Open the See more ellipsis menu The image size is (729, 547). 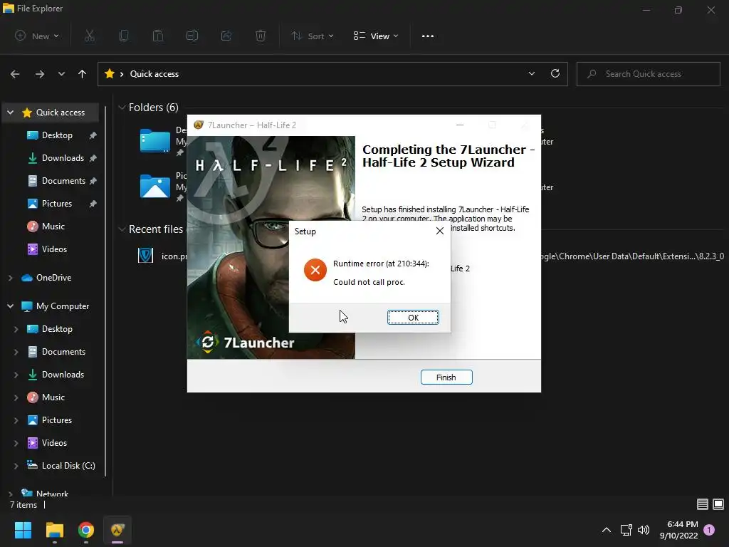pyautogui.click(x=428, y=36)
